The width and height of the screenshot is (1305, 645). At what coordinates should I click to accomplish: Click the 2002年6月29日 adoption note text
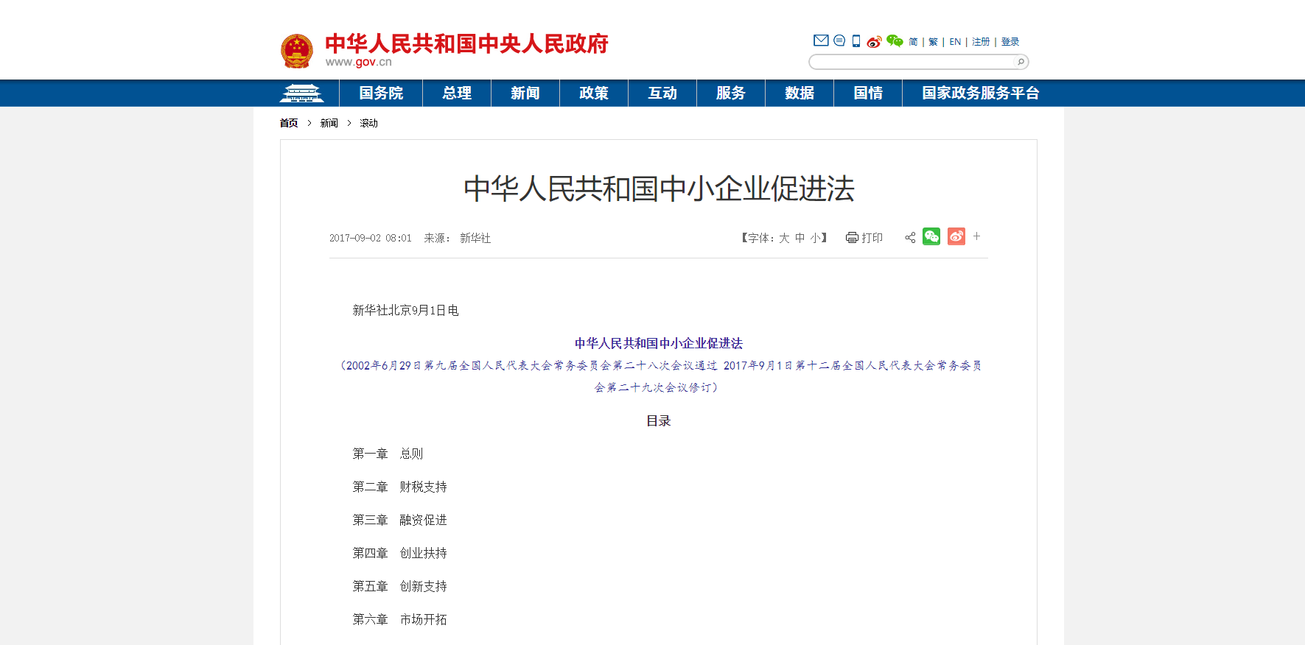[659, 376]
